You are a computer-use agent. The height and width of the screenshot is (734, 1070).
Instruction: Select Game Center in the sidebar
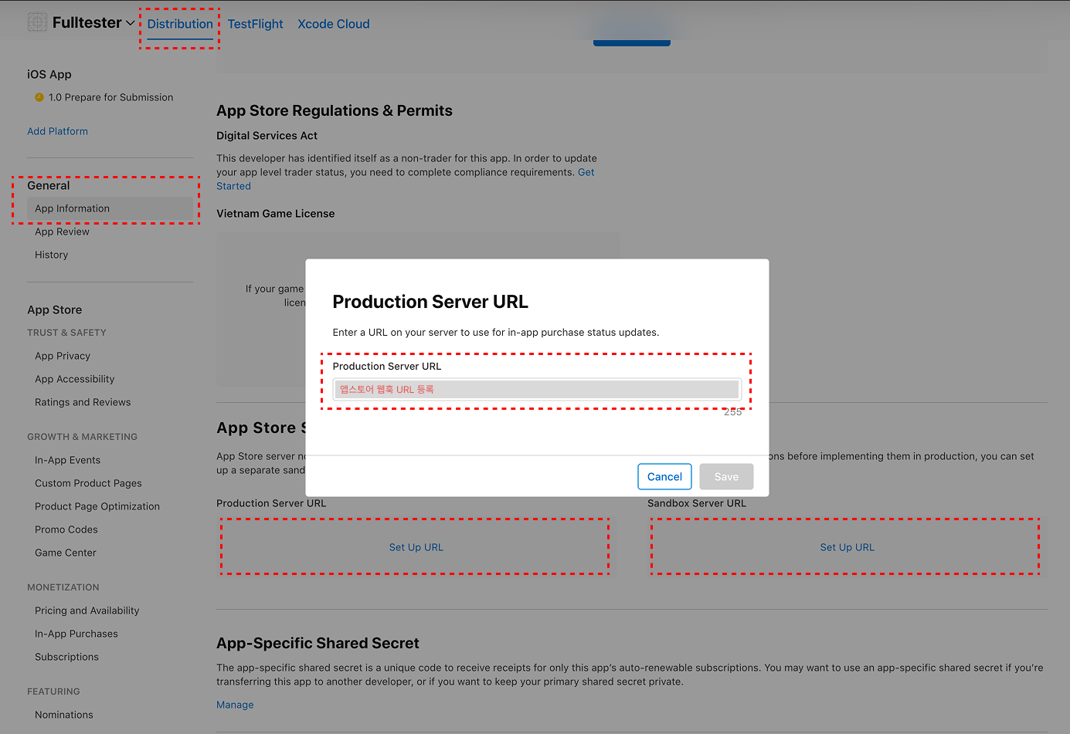(x=66, y=553)
